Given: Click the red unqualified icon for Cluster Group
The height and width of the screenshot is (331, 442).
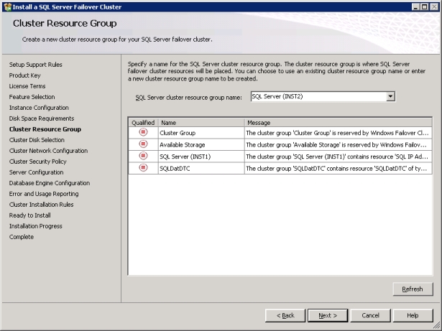Looking at the screenshot, I should (143, 132).
